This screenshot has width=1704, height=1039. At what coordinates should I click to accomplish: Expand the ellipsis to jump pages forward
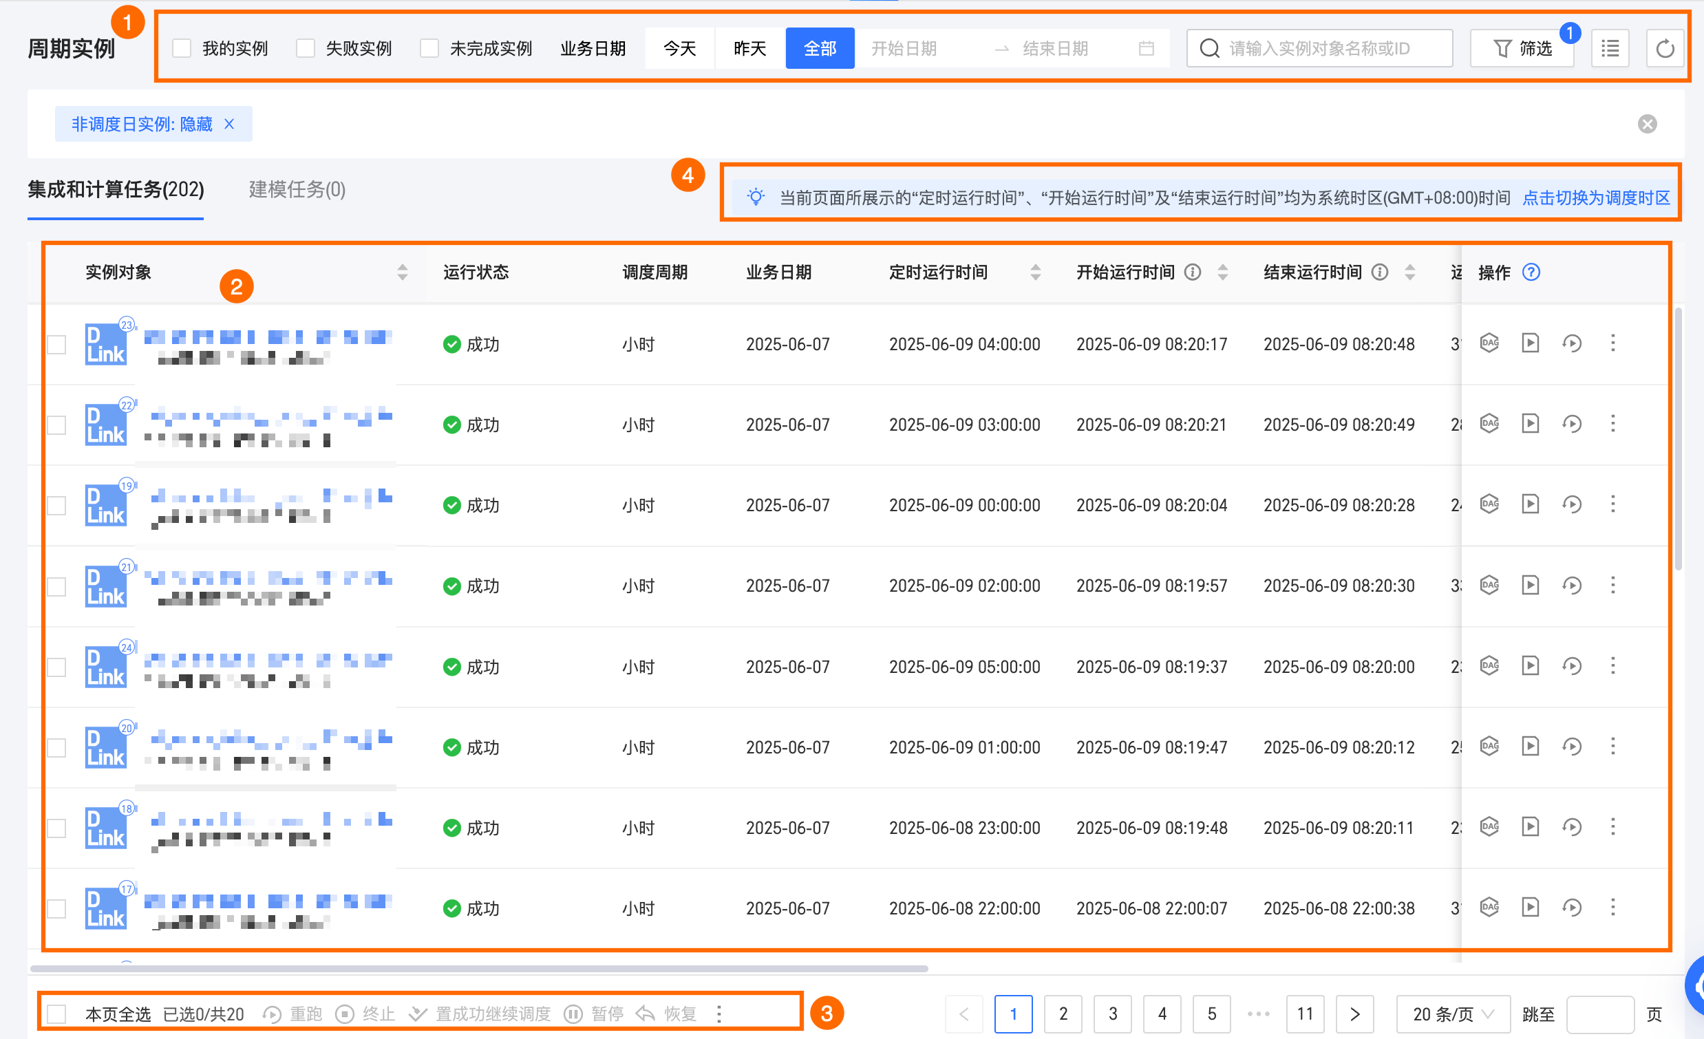coord(1259,1014)
